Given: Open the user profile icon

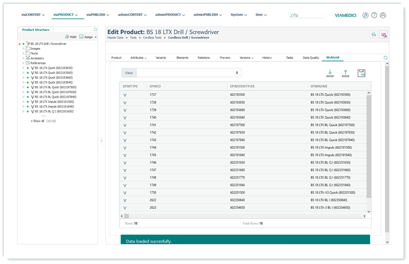Looking at the screenshot, I should [x=384, y=15].
